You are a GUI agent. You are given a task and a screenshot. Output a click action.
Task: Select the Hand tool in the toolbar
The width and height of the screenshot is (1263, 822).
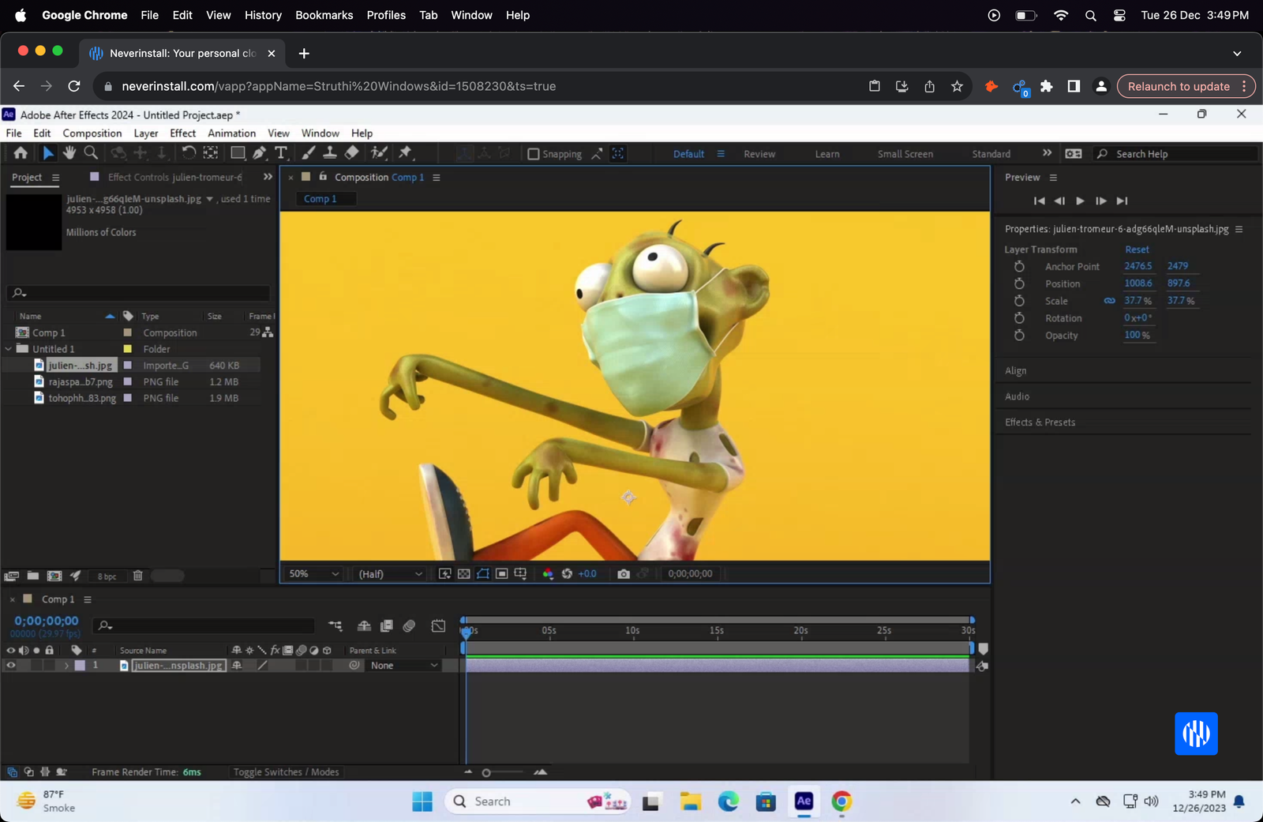coord(69,152)
